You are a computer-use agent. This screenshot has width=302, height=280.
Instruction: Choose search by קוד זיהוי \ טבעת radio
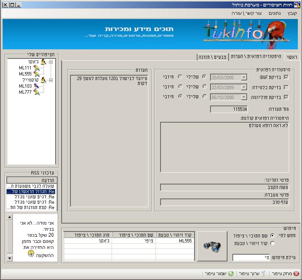click(272, 243)
